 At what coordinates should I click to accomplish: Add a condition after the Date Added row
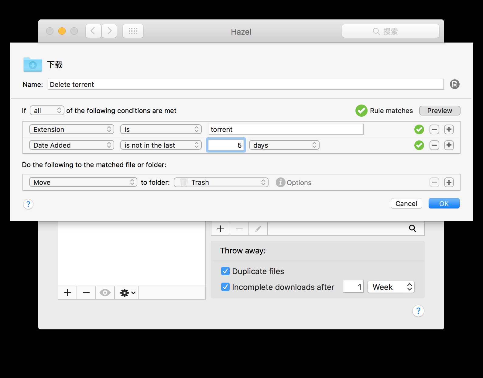tap(449, 145)
